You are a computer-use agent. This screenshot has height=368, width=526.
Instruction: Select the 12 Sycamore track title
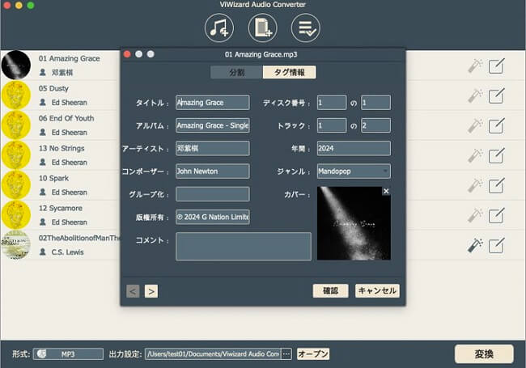[61, 208]
